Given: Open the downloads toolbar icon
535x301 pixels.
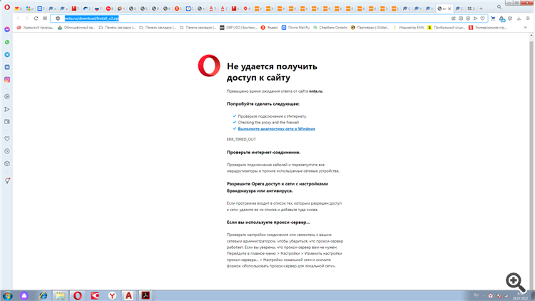Looking at the screenshot, I should (x=519, y=19).
